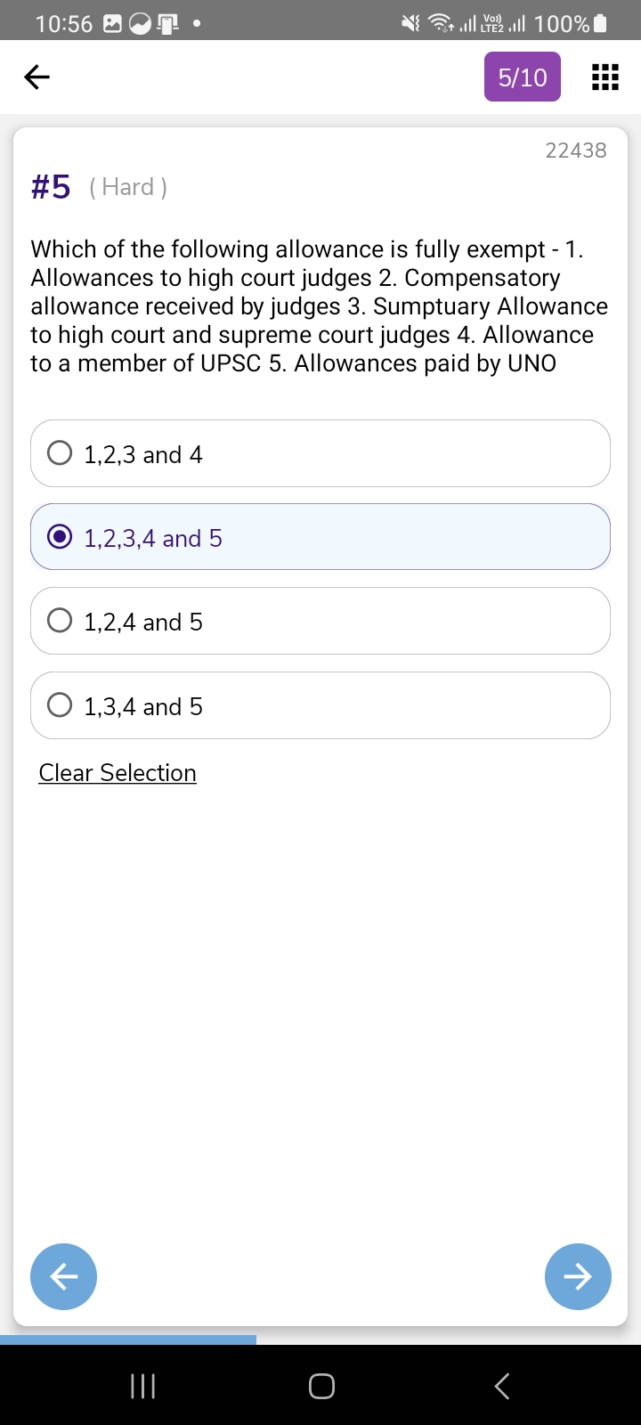Click the selected "1,2,3,4 and 5" radio

(60, 537)
